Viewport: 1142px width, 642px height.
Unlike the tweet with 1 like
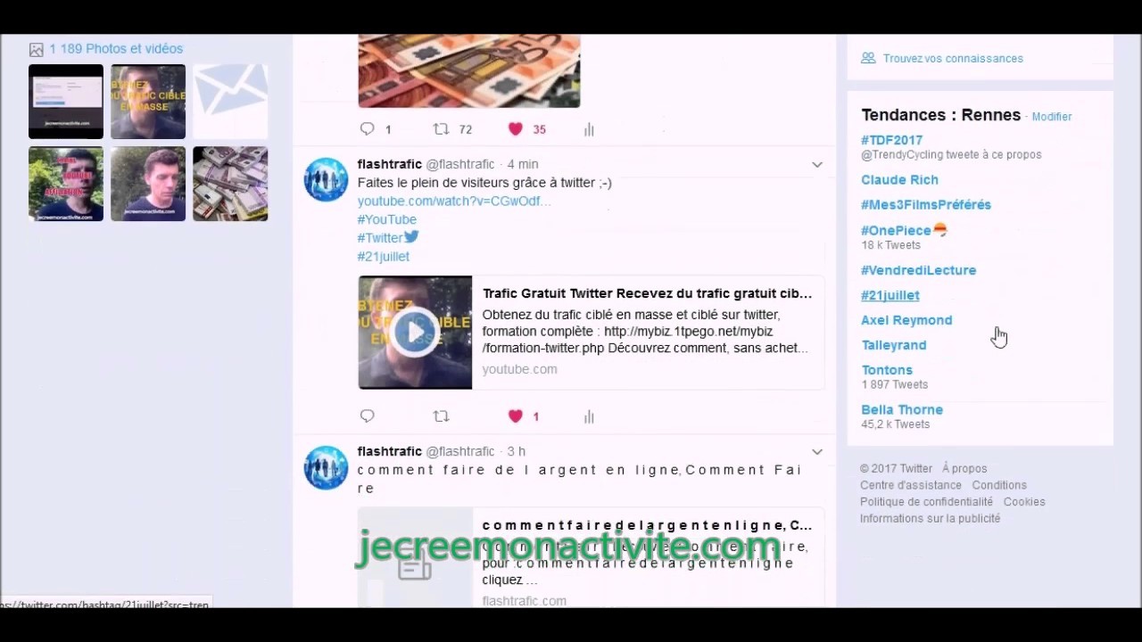click(x=516, y=416)
